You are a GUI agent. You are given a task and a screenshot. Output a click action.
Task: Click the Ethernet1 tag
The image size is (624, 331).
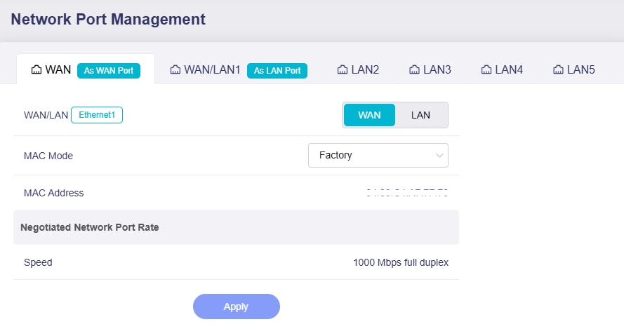97,115
